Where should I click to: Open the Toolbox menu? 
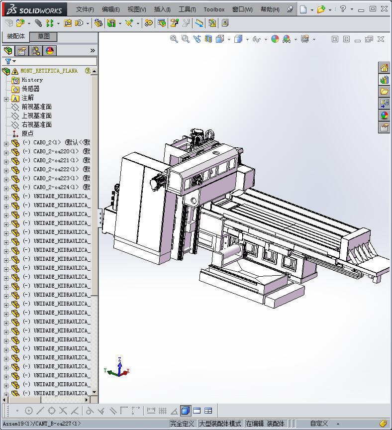pos(214,9)
